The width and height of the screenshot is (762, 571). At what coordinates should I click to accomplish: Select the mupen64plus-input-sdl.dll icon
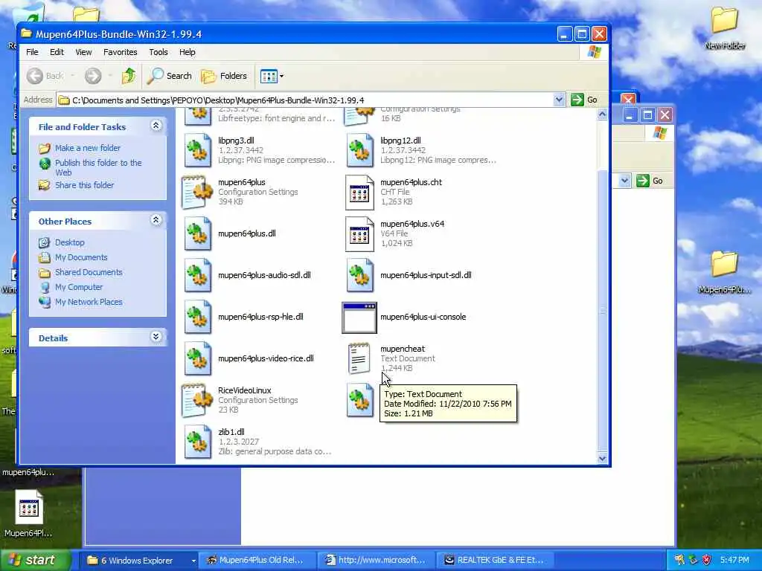tap(359, 275)
